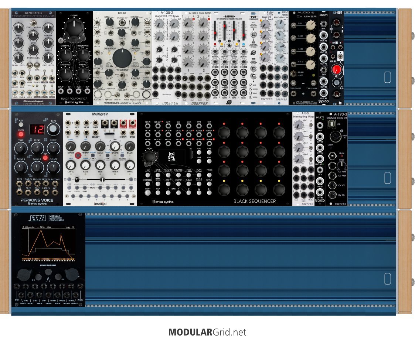Click the IN4 level knob on Audio & CV Mixer
This screenshot has height=340, width=415.
coord(311,64)
